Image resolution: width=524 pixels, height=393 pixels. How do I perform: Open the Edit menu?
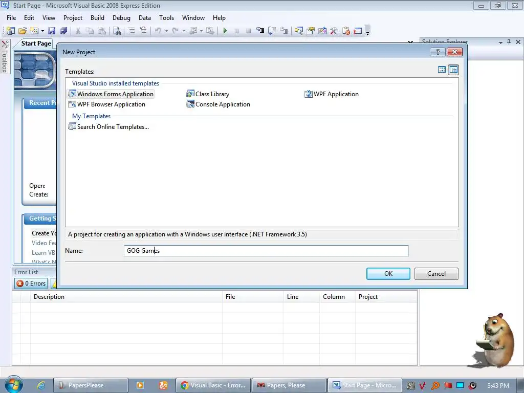tap(29, 18)
